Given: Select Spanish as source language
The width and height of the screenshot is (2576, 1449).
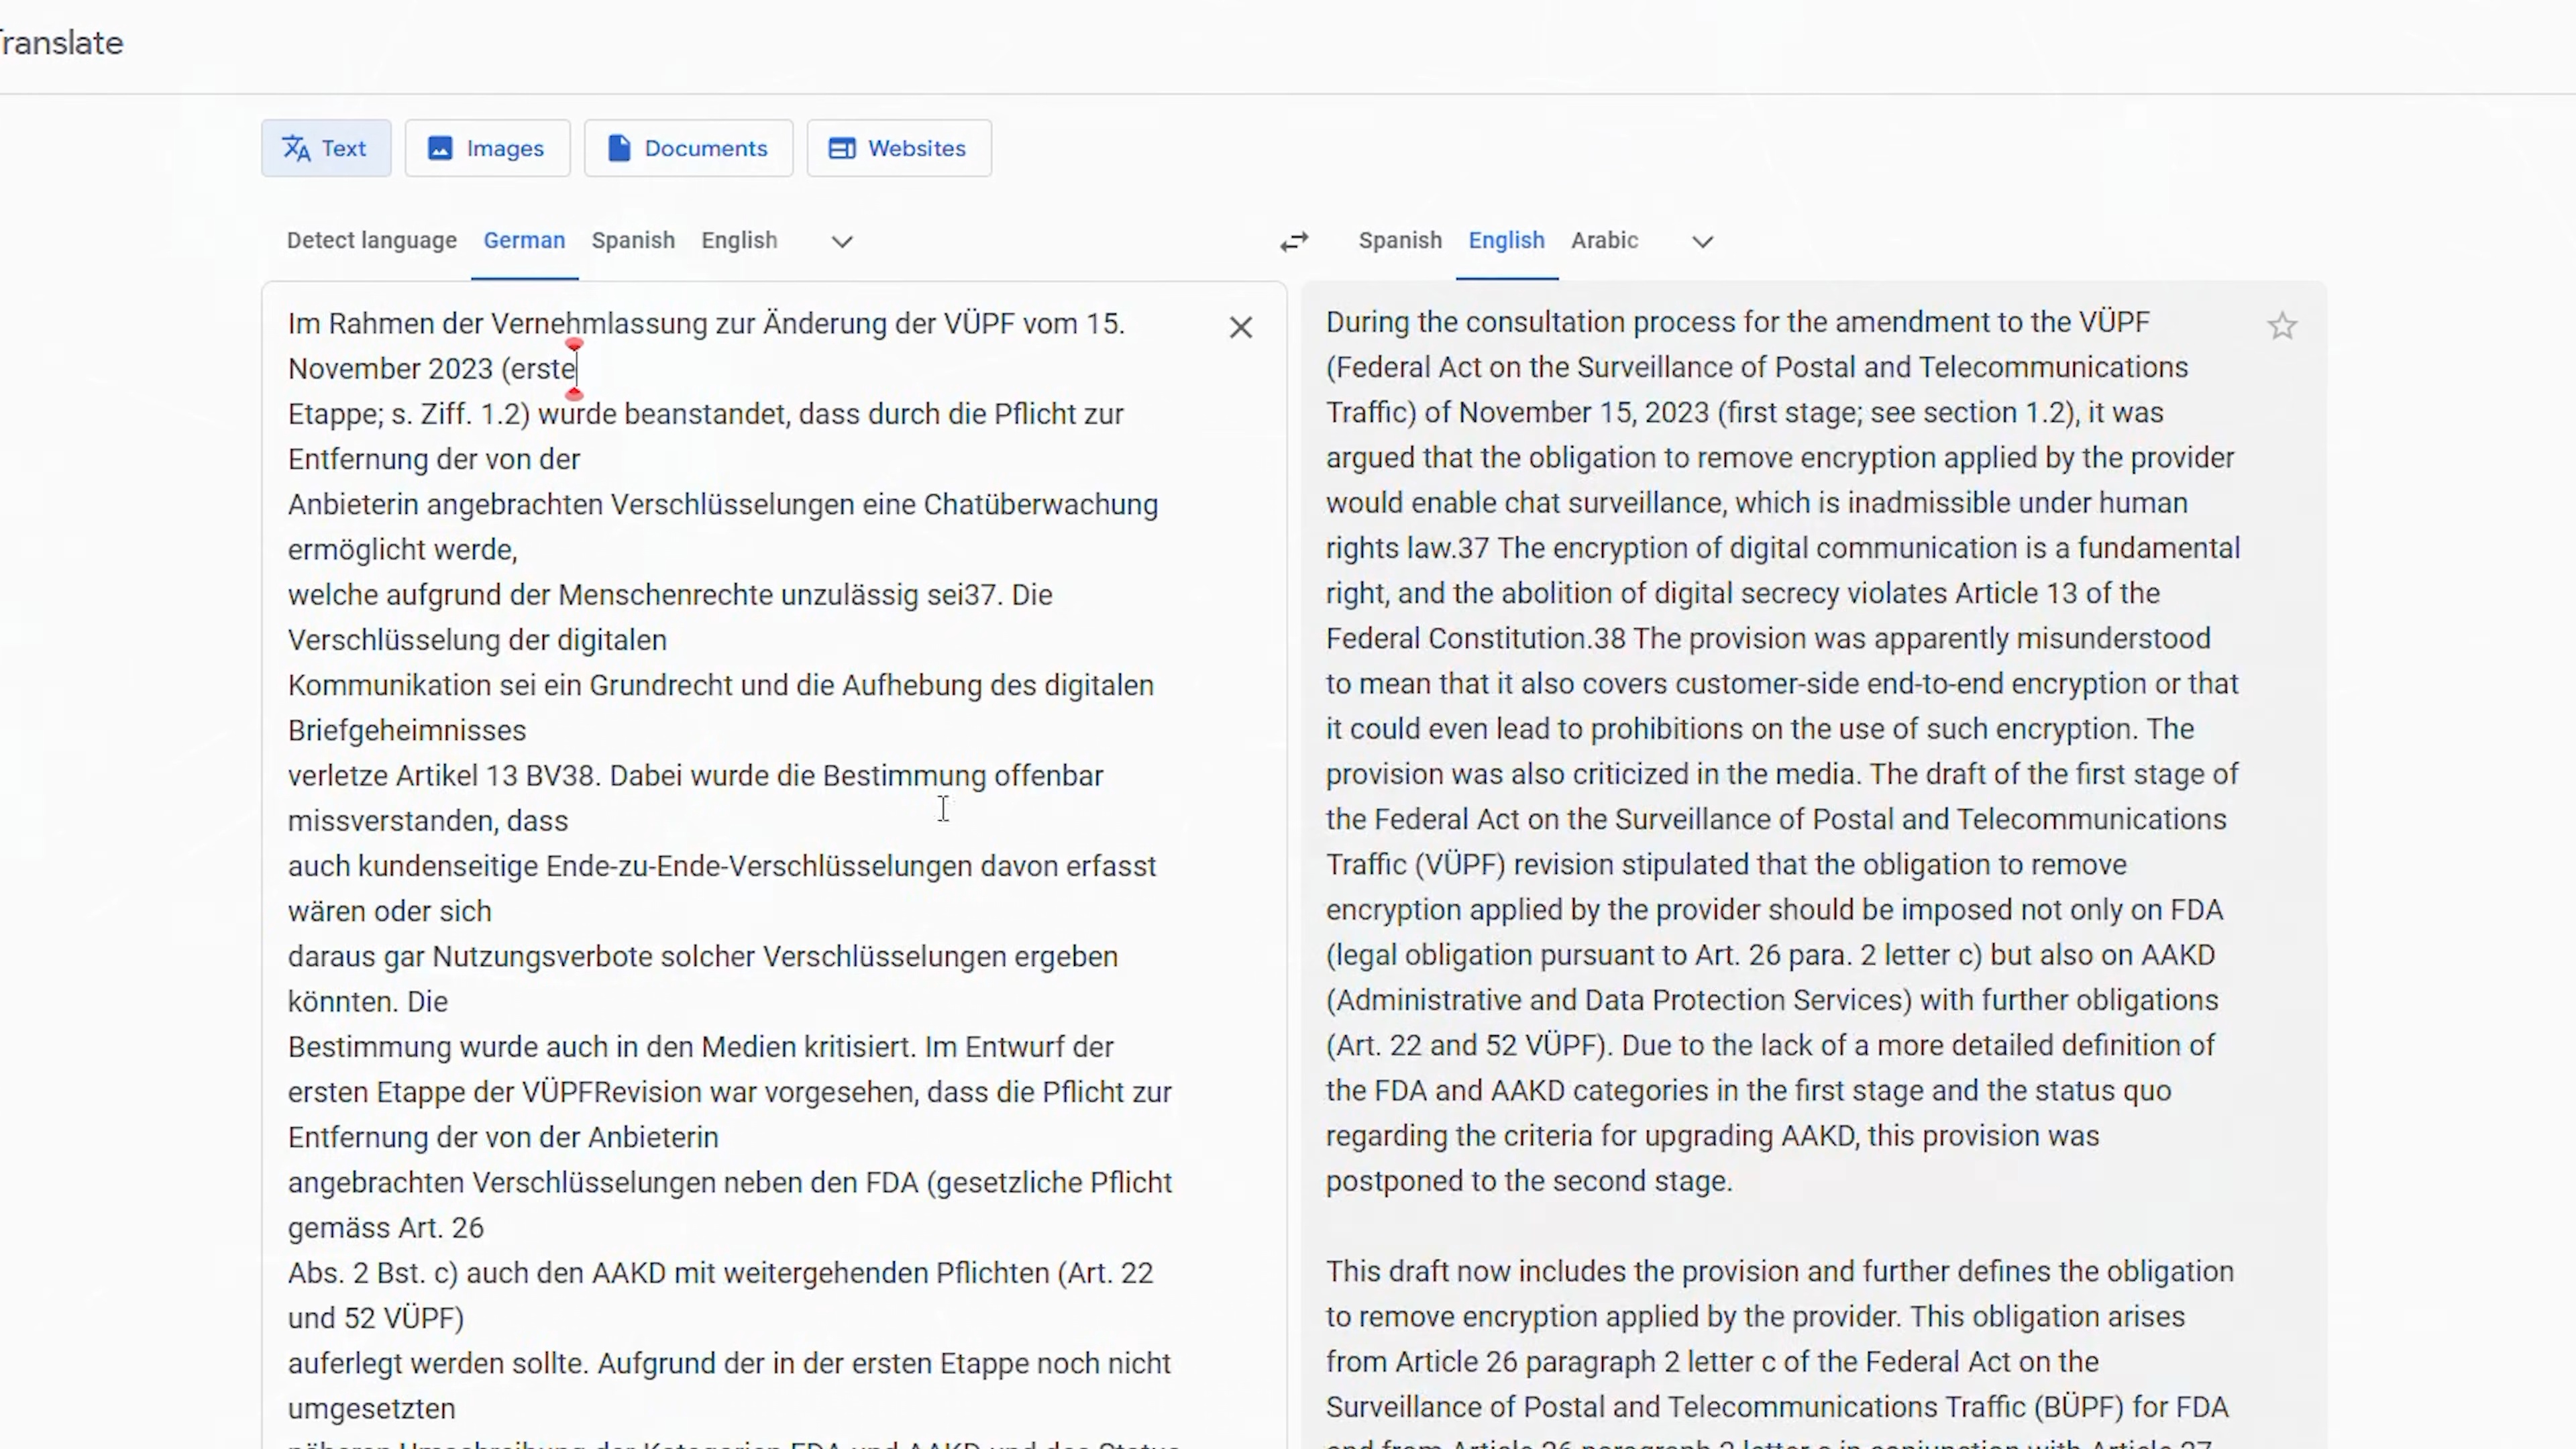Looking at the screenshot, I should click(x=633, y=240).
